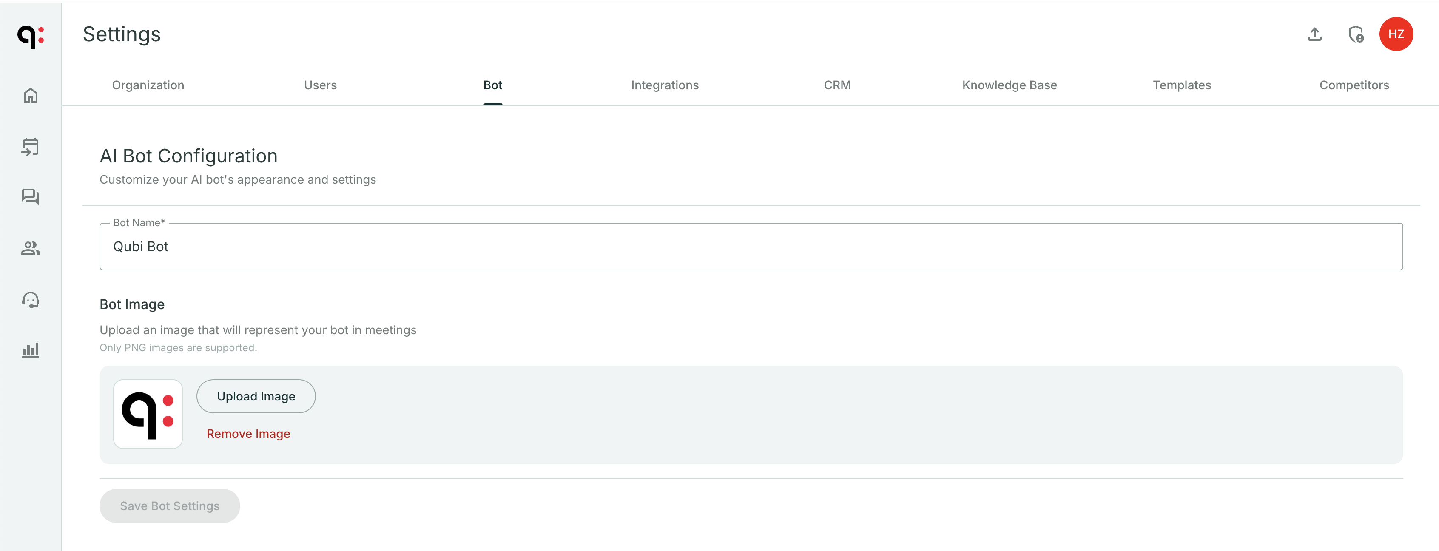
Task: Switch to the CRM tab
Action: 837,85
